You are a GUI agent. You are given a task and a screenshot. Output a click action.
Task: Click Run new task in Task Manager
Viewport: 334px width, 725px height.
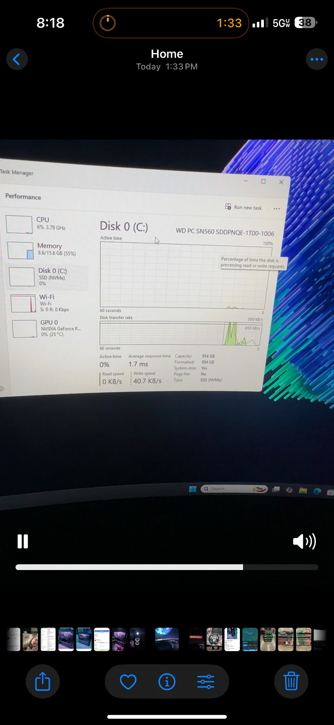pyautogui.click(x=243, y=207)
